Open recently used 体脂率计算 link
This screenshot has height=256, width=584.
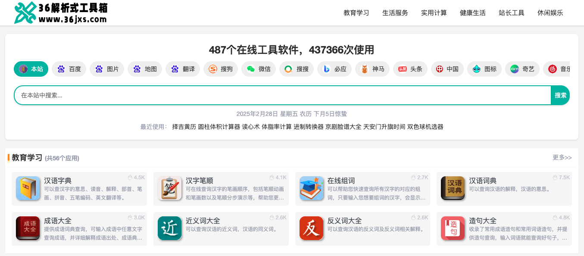tap(276, 127)
